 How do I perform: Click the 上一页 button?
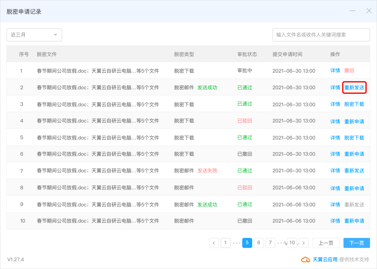click(326, 243)
